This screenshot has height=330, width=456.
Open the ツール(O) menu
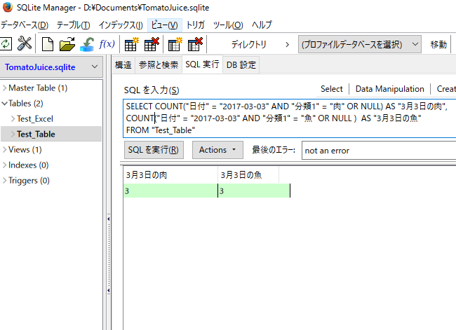[x=228, y=25]
